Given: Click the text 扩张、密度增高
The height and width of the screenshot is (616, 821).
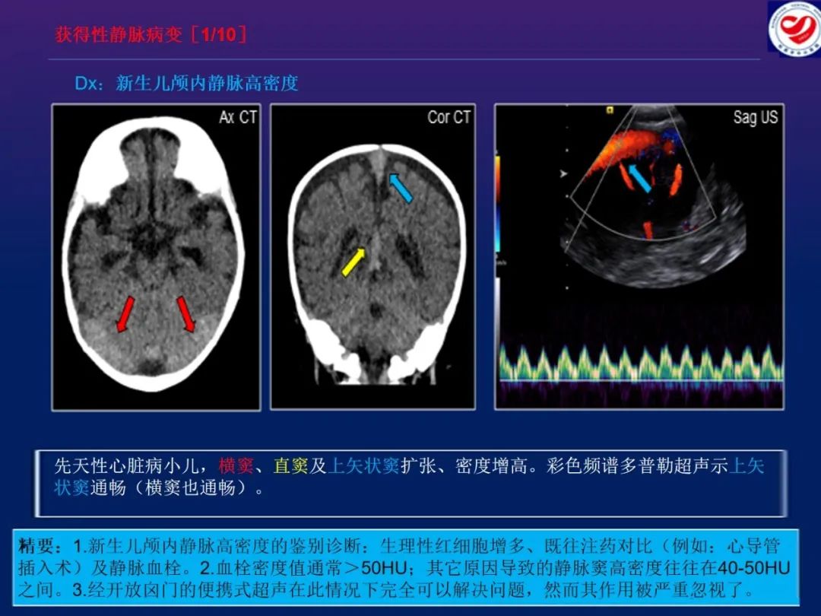Looking at the screenshot, I should 464,465.
